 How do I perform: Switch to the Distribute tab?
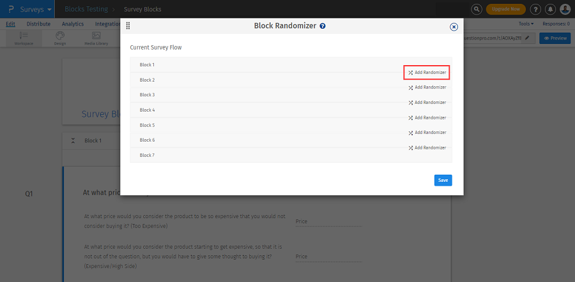[x=38, y=24]
